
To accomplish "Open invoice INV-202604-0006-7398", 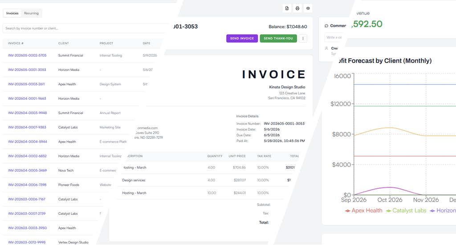I will tap(27, 185).
